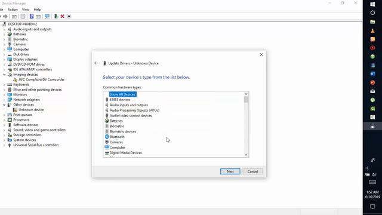Expand the Batteries node in device tree

click(x=4, y=35)
